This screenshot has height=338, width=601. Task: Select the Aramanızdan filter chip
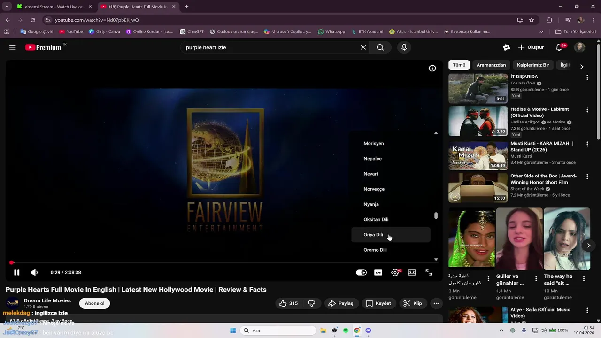click(x=491, y=65)
